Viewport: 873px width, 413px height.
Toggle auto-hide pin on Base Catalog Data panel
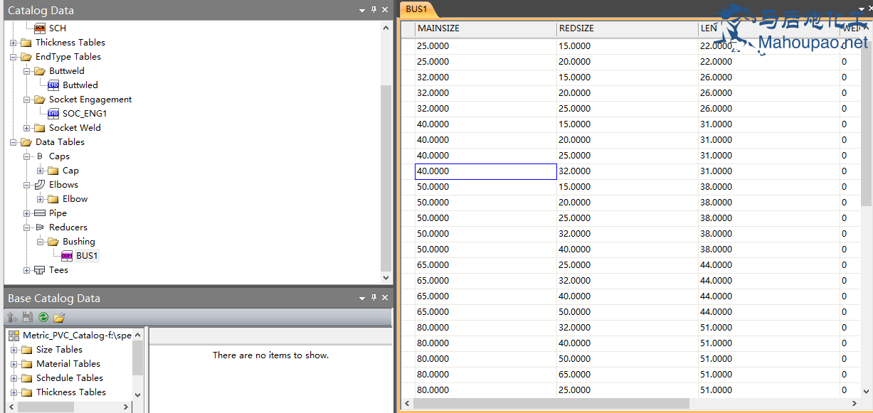(374, 298)
